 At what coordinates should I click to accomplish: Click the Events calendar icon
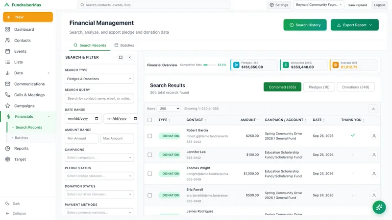(8, 51)
